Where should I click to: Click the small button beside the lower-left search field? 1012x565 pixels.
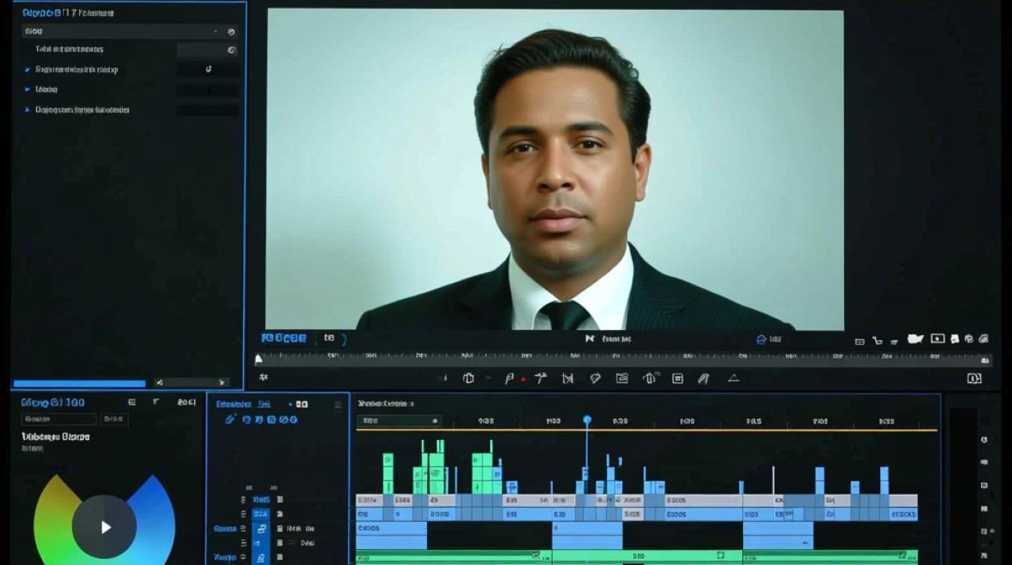(115, 419)
